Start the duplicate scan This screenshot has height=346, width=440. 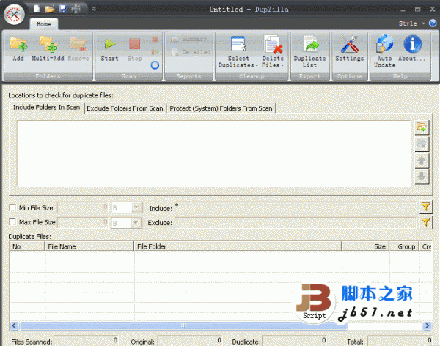tap(109, 48)
